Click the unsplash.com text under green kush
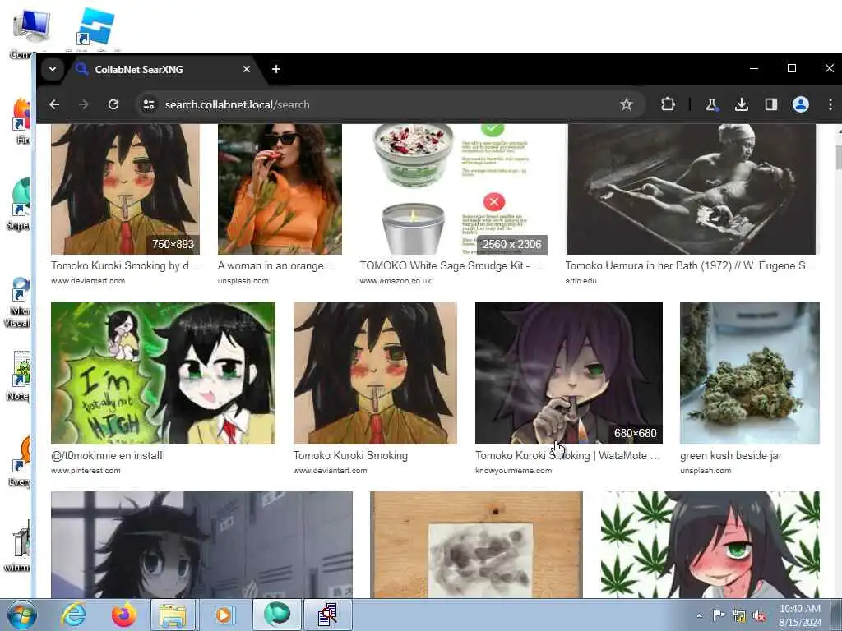Image resolution: width=842 pixels, height=631 pixels. pyautogui.click(x=705, y=471)
